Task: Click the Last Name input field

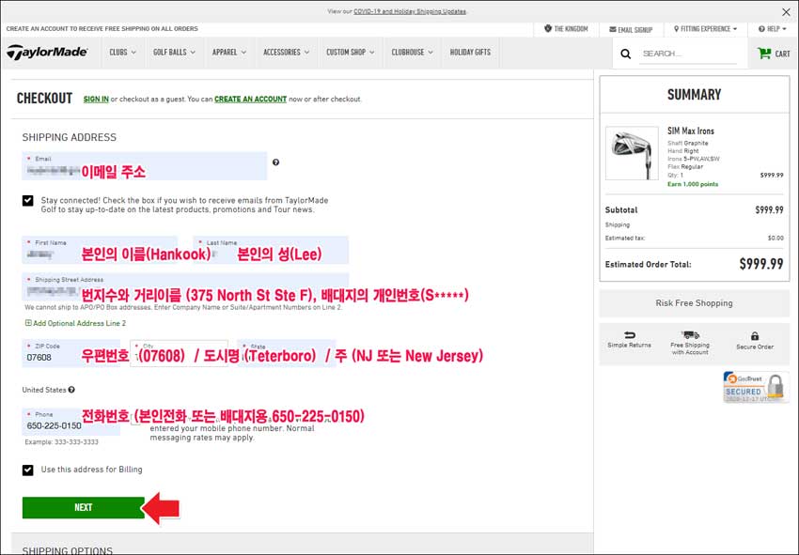Action: (271, 250)
